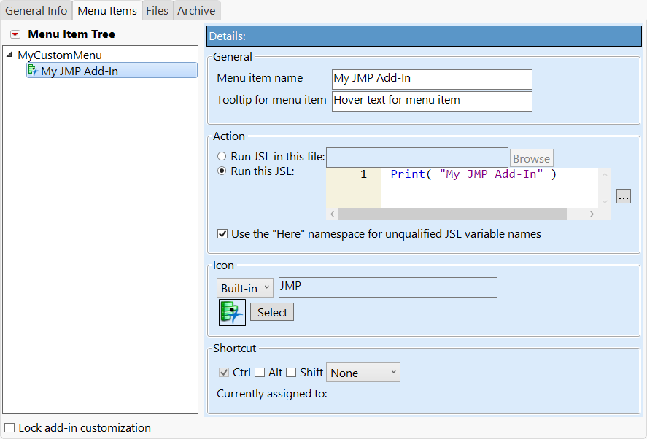Enable the Alt shortcut checkbox

click(x=259, y=372)
